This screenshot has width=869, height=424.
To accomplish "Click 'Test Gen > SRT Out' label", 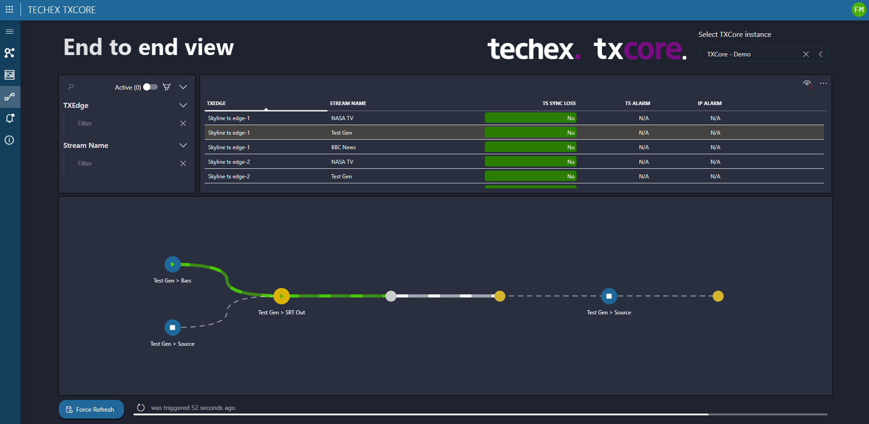I will point(282,313).
